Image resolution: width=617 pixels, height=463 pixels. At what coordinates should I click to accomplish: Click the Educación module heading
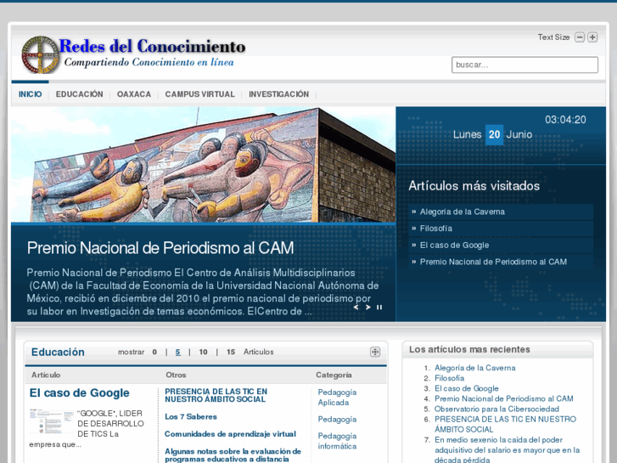click(x=58, y=352)
